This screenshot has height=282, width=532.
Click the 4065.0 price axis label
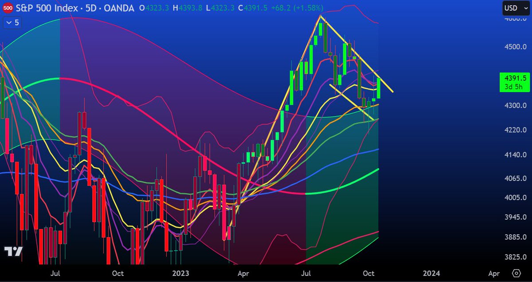515,179
